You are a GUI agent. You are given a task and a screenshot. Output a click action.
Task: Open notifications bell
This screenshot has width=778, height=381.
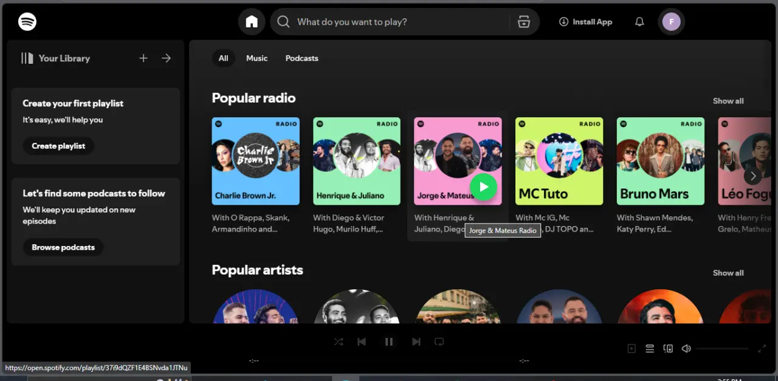pyautogui.click(x=639, y=22)
